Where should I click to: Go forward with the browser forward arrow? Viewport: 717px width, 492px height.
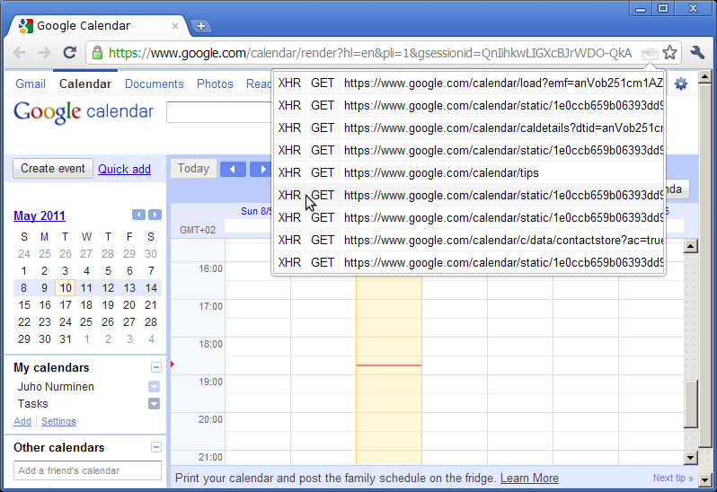[44, 53]
